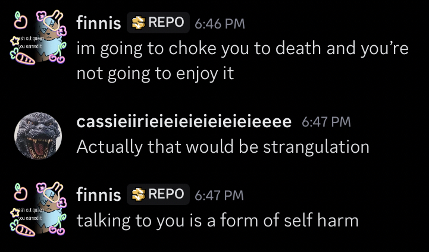Click the "not going to enjoy it" message line
429x252 pixels.
[155, 74]
